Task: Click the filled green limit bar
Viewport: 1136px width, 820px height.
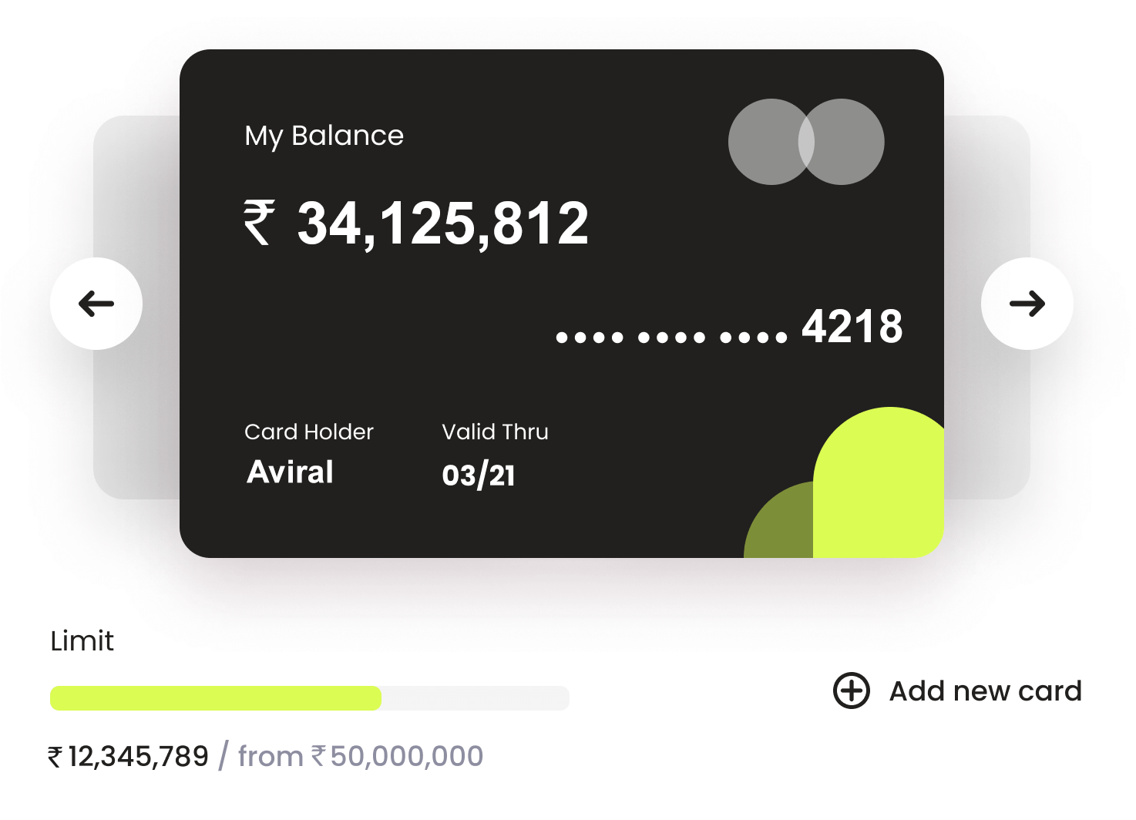Action: (216, 698)
